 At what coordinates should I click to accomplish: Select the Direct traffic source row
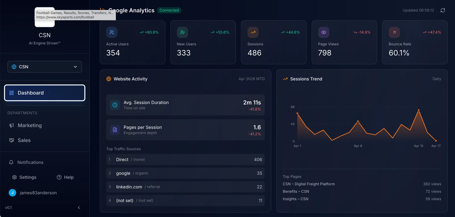click(x=185, y=160)
